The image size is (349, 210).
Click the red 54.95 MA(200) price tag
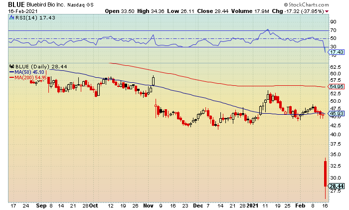[x=337, y=86]
